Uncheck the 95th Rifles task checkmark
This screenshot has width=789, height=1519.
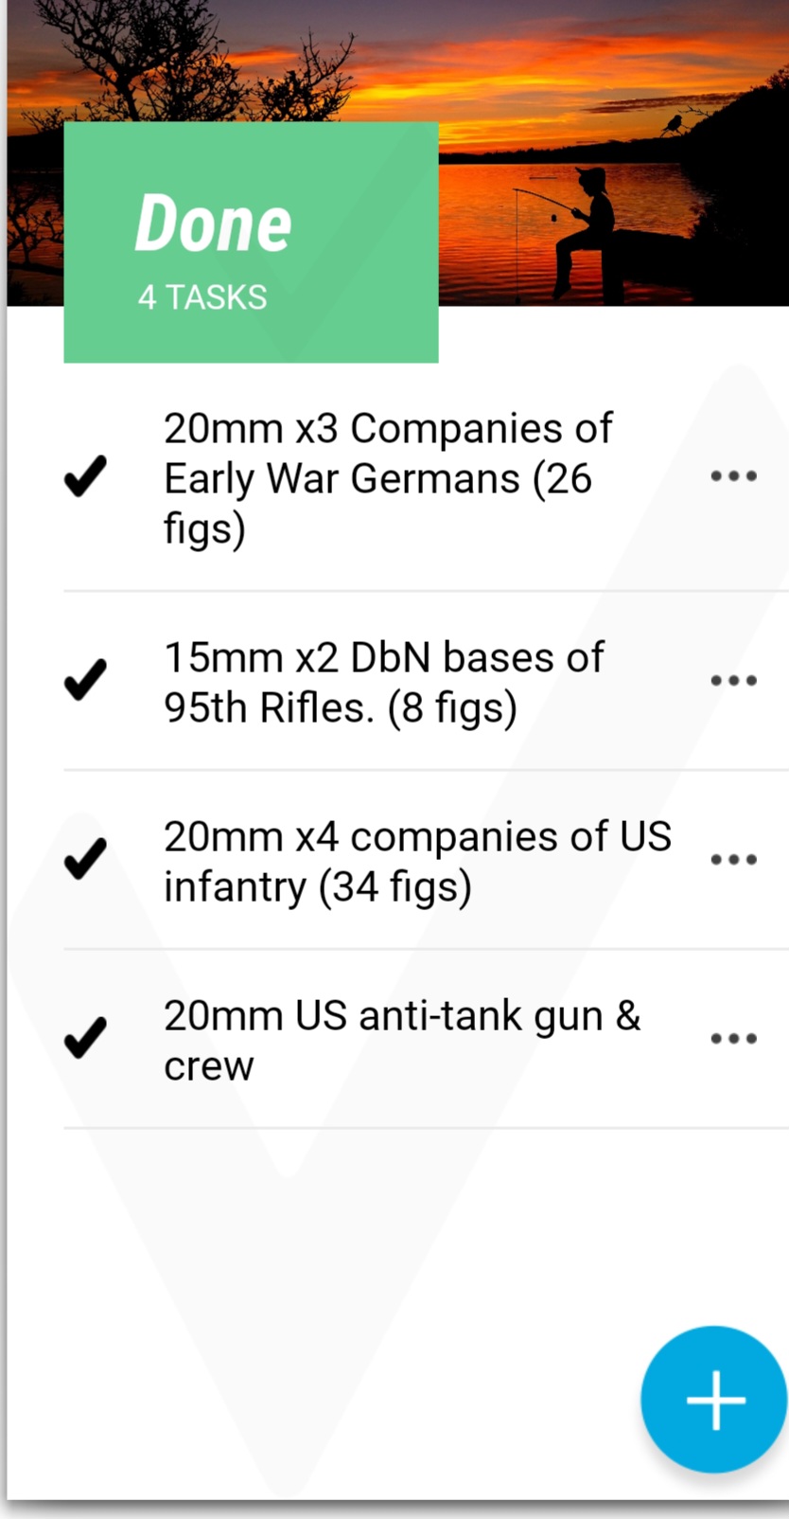tap(85, 680)
